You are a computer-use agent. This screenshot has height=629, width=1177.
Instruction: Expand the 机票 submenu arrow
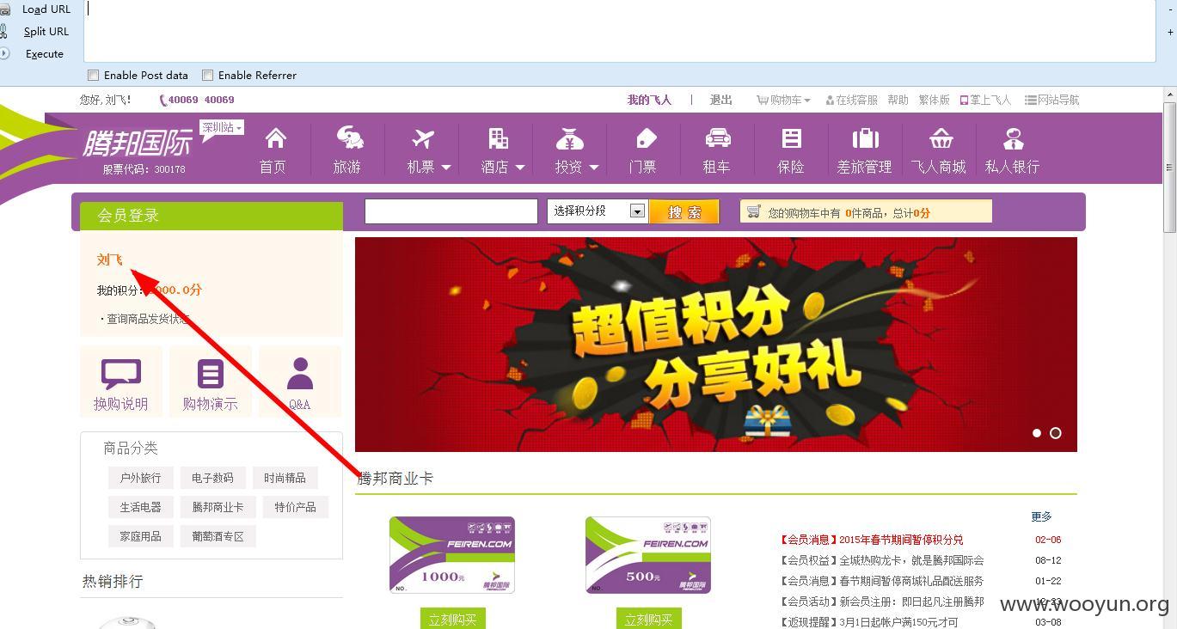tap(446, 168)
